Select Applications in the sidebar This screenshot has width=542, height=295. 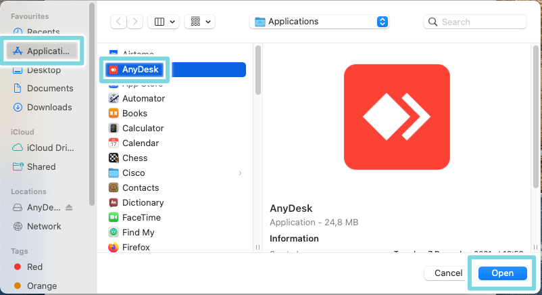pos(41,51)
